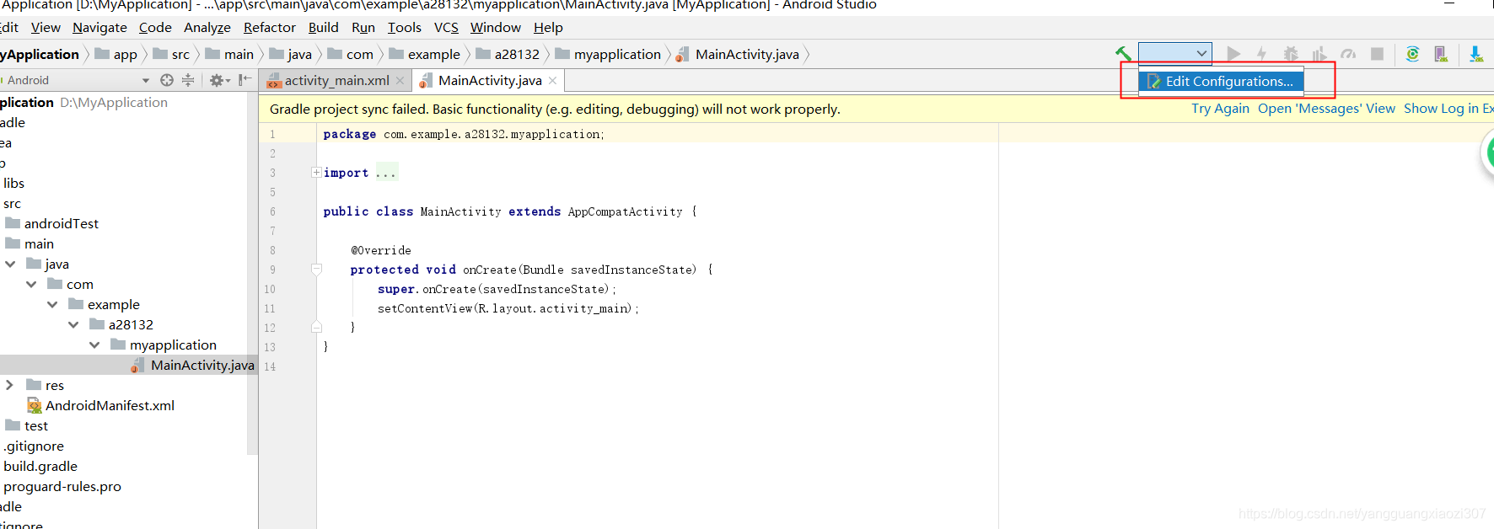Open the Code menu
Image resolution: width=1494 pixels, height=529 pixels.
click(x=155, y=28)
